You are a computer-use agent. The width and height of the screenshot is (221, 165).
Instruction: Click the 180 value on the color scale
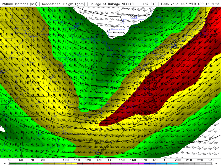pos(155,160)
